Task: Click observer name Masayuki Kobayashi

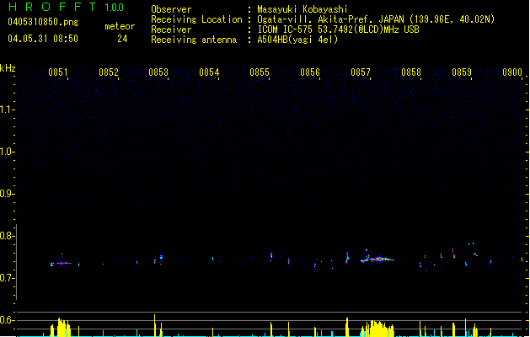Action: 302,9
